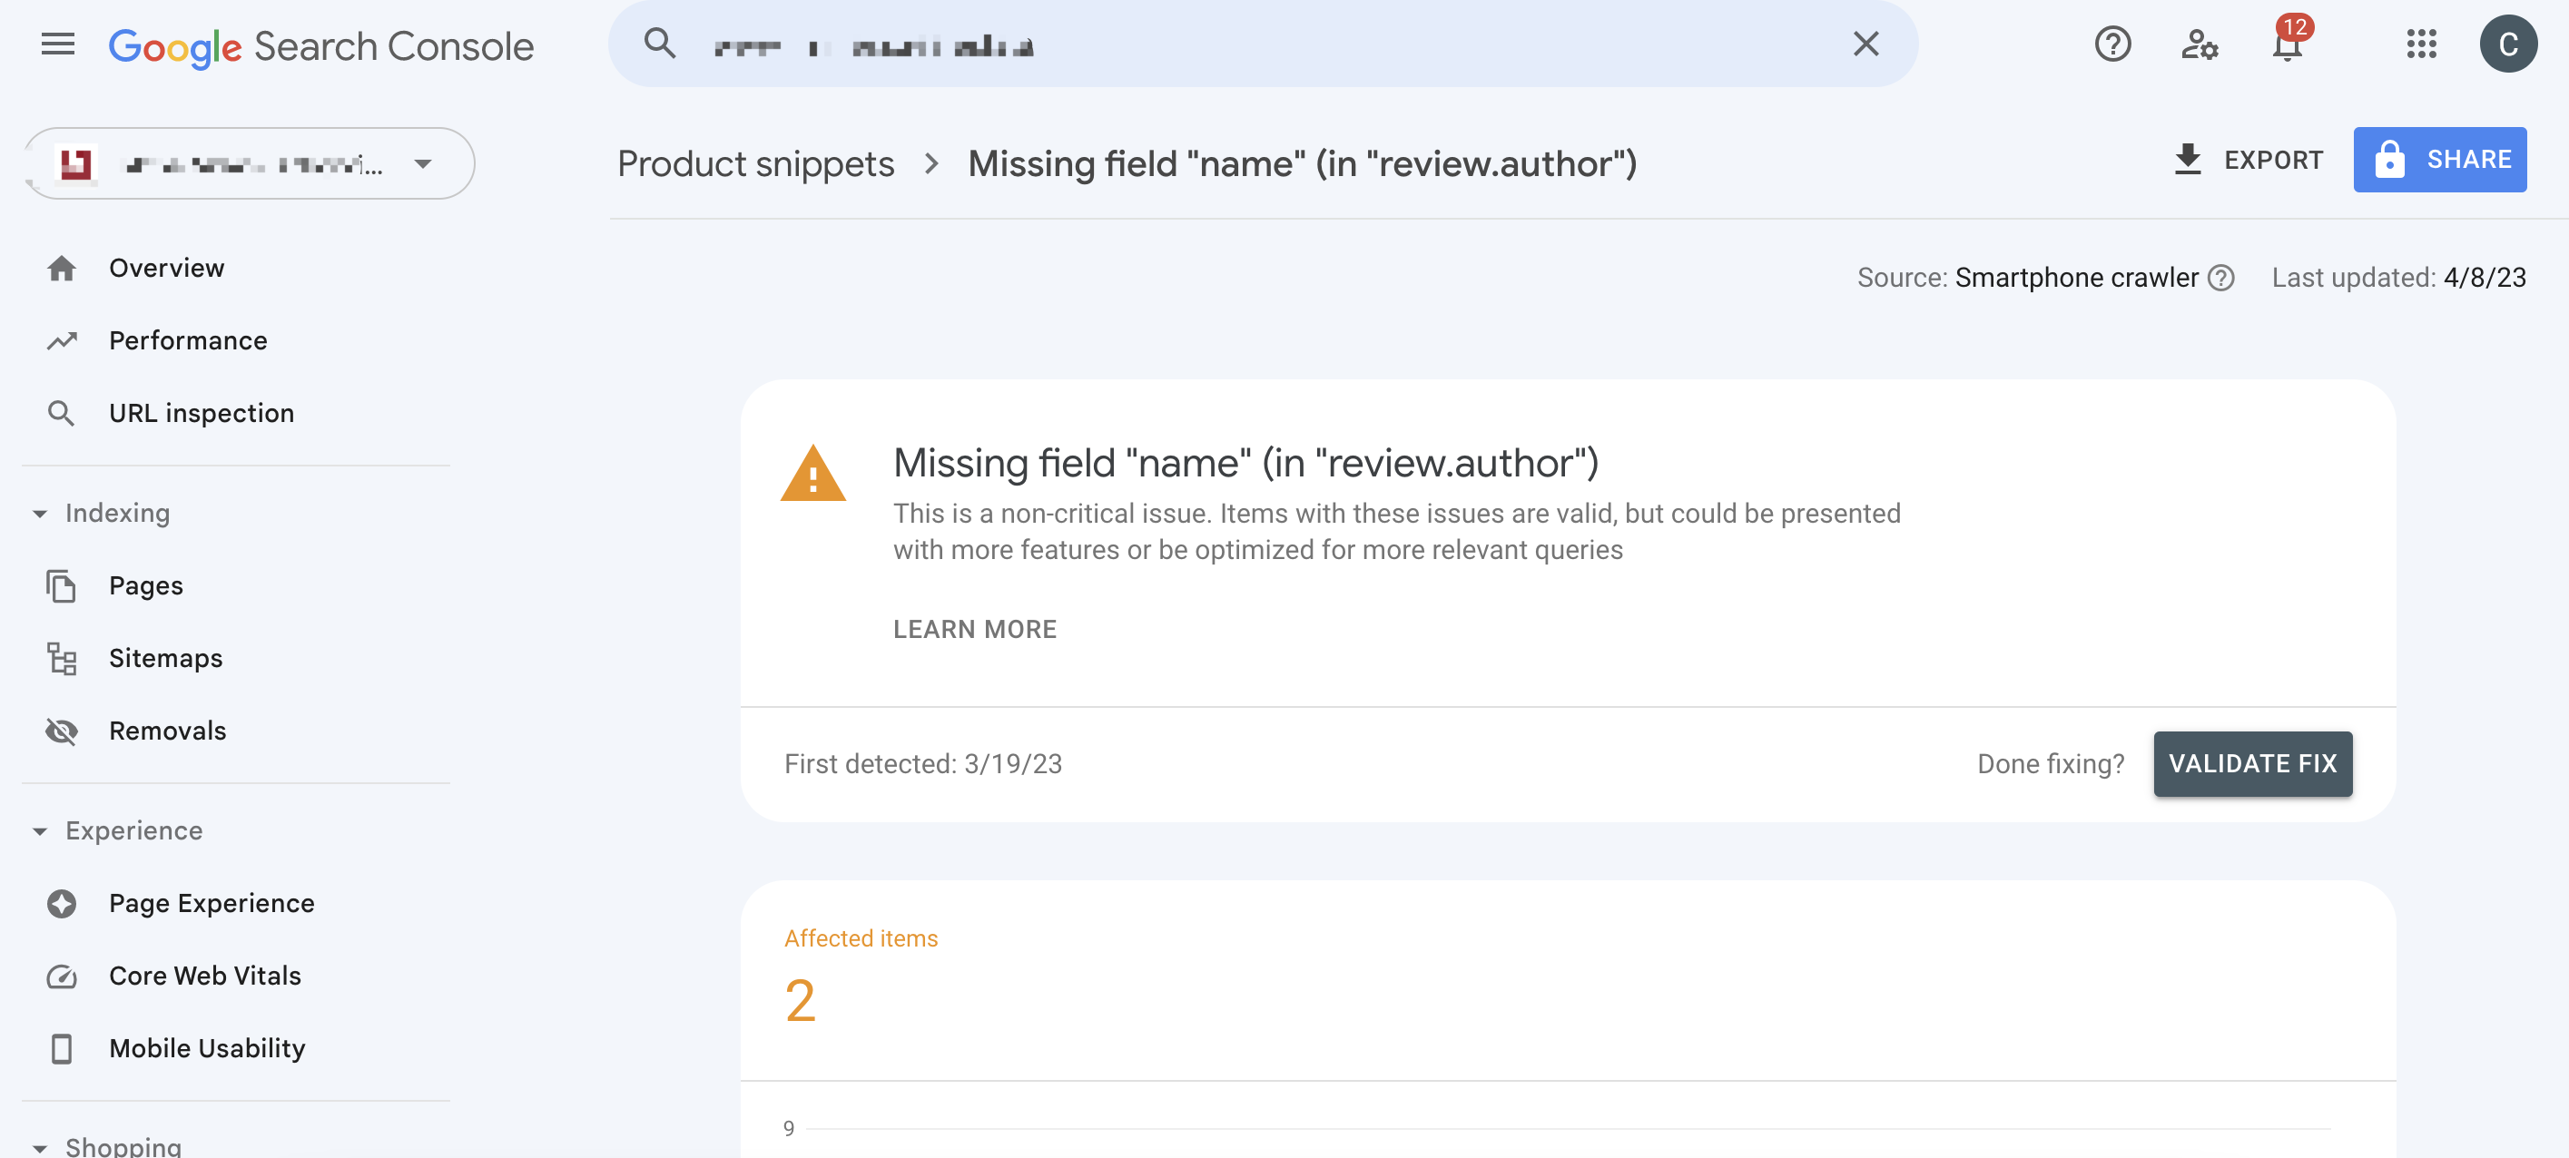Open the Learn More link
Image resolution: width=2569 pixels, height=1158 pixels.
click(x=974, y=630)
